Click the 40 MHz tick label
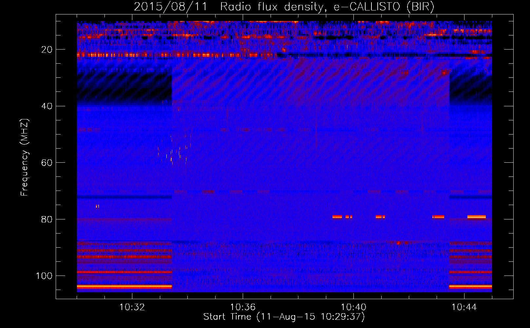Image resolution: width=530 pixels, height=328 pixels. click(47, 106)
